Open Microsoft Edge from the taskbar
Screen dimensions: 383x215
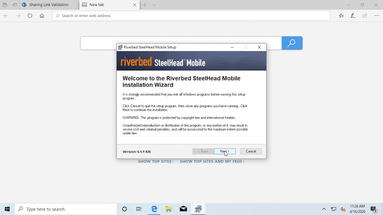[x=154, y=209]
